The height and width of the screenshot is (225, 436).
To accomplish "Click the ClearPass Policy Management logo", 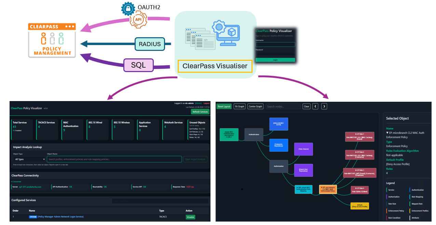I will [52, 40].
